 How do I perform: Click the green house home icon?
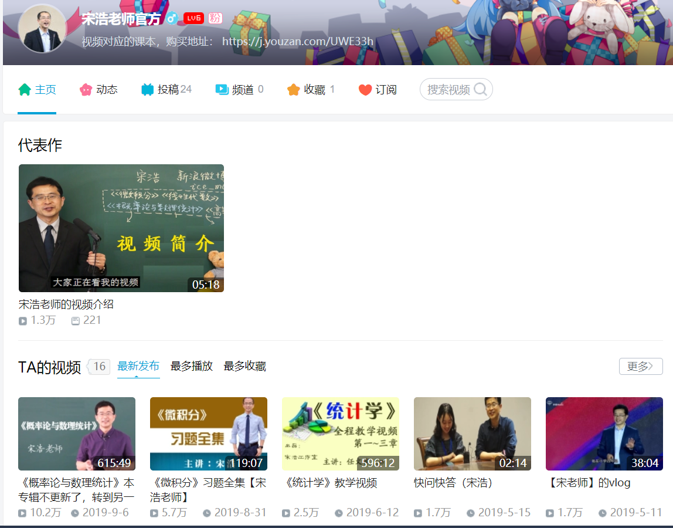click(25, 89)
